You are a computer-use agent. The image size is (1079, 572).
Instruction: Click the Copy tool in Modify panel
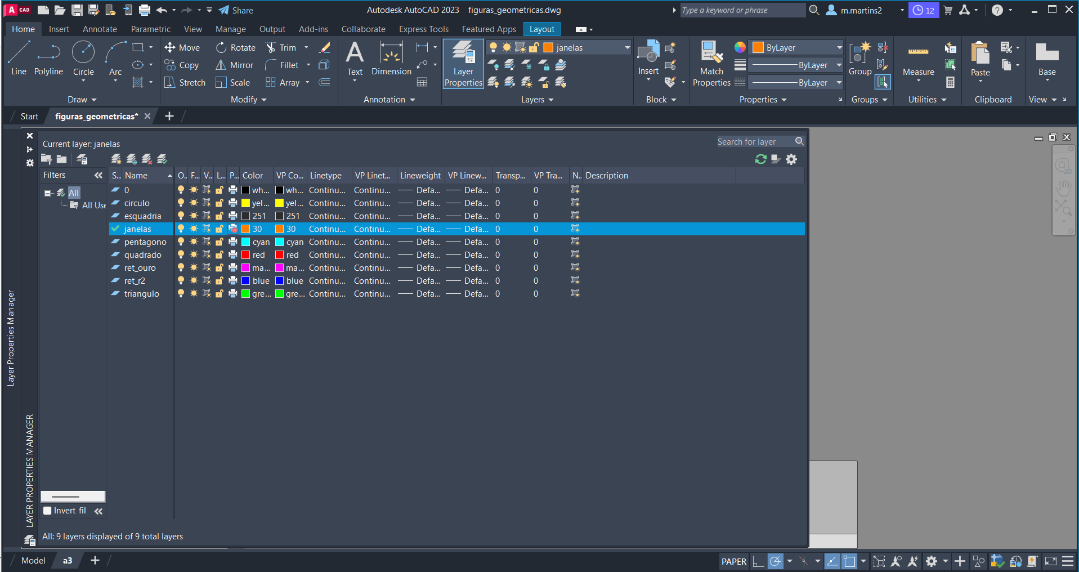(181, 65)
